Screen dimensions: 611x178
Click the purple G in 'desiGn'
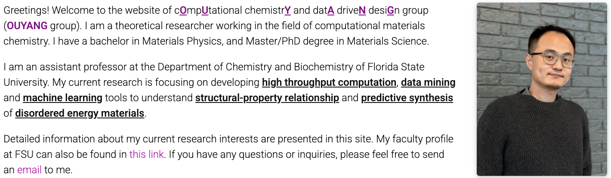point(390,10)
